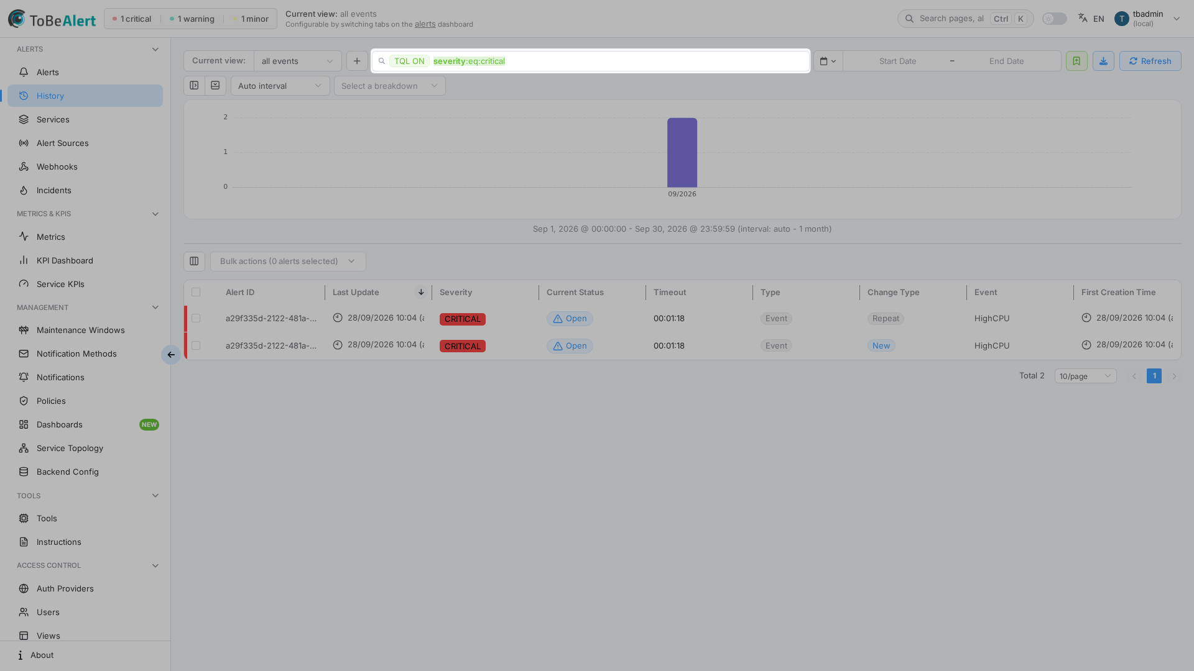Image resolution: width=1194 pixels, height=671 pixels.
Task: Click the language translate icon
Action: (1083, 18)
